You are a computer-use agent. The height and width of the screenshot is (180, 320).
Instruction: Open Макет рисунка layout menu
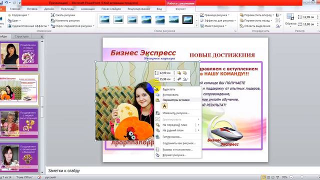(x=213, y=26)
